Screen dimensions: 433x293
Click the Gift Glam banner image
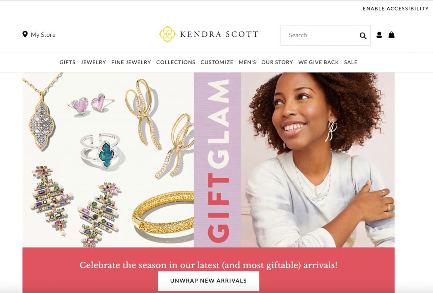coord(208,160)
